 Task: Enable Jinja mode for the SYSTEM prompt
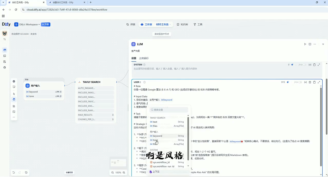(305, 65)
